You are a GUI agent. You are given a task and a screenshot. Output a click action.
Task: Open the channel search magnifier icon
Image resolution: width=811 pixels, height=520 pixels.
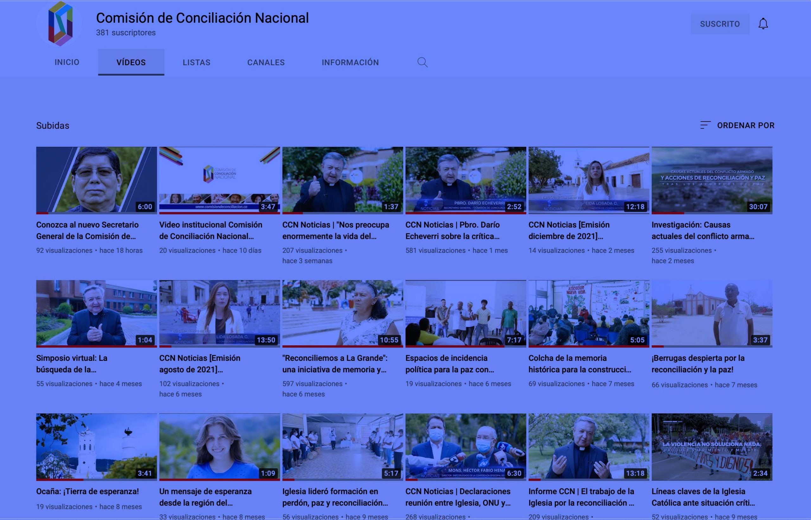coord(422,62)
